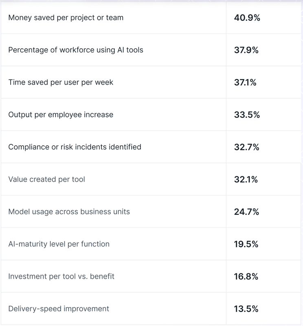Select the 40.9% value cell

pyautogui.click(x=247, y=18)
